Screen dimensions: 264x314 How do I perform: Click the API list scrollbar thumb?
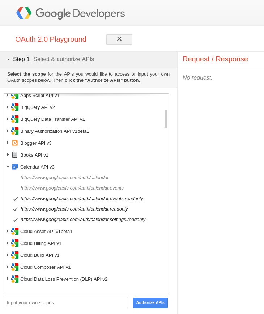pos(166,119)
